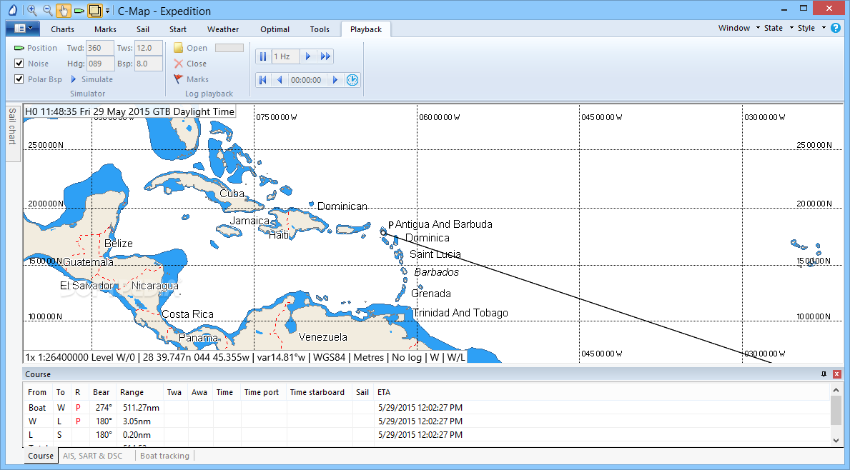Screen dimensions: 850x470
Task: Step backward with left arrow by time
Action: click(280, 79)
